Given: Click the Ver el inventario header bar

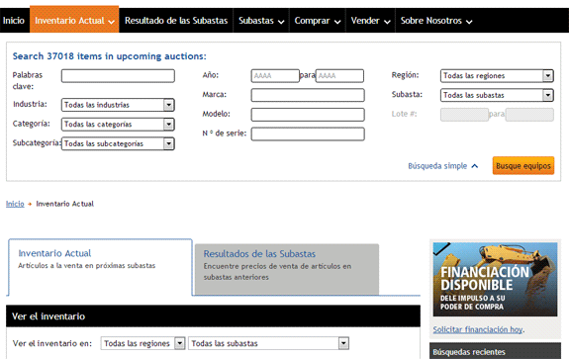Looking at the screenshot, I should [x=213, y=316].
